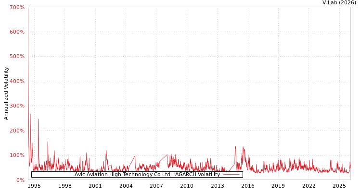This screenshot has height=192, width=361.
Task: Click the 300% y-axis label
Action: [17, 106]
